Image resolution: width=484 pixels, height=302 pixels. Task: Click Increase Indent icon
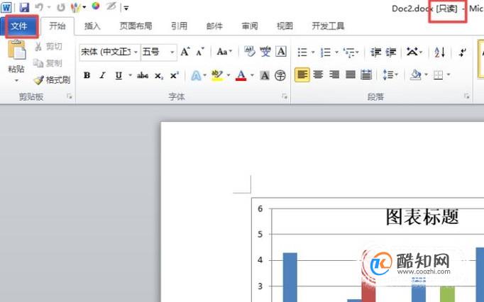(x=391, y=52)
